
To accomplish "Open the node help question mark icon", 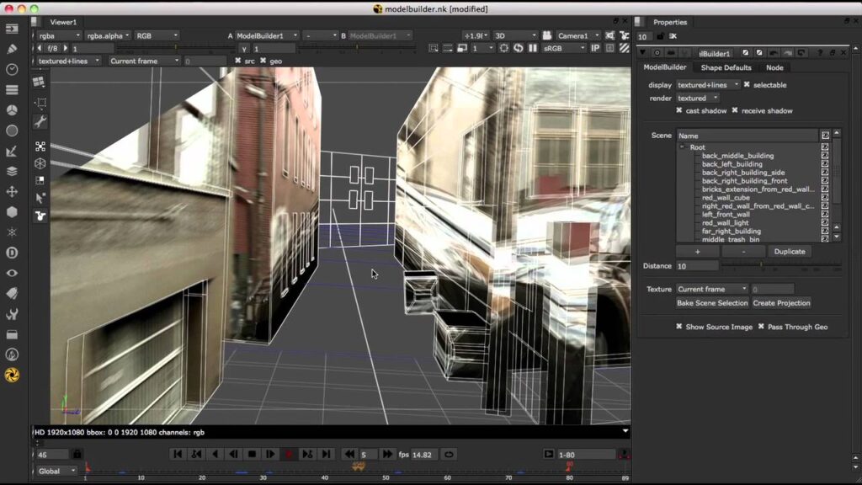I will (819, 53).
